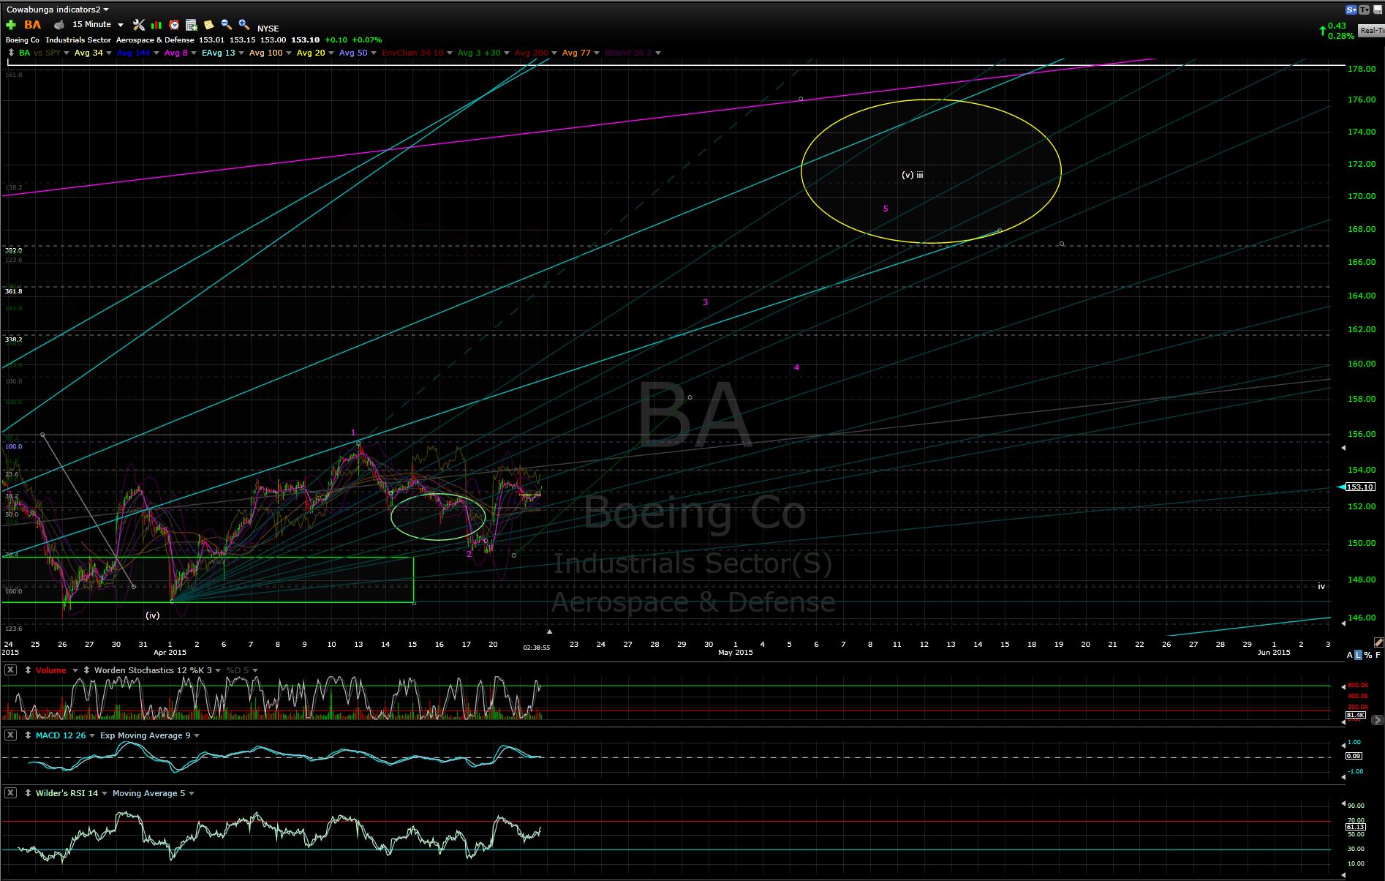Select the Avg 50 indicator label

[353, 53]
